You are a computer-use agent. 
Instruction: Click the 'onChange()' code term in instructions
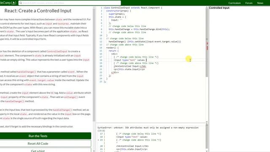(x=71, y=97)
